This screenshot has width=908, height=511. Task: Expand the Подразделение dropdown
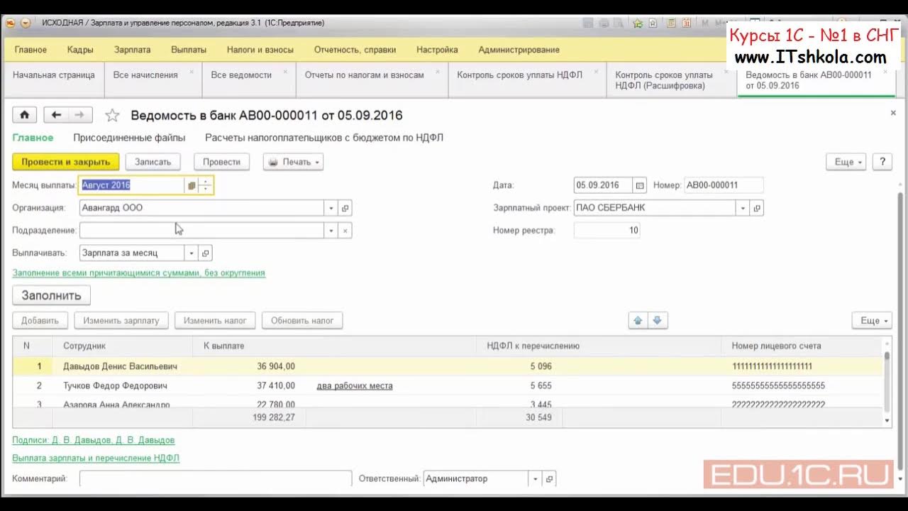tap(331, 231)
